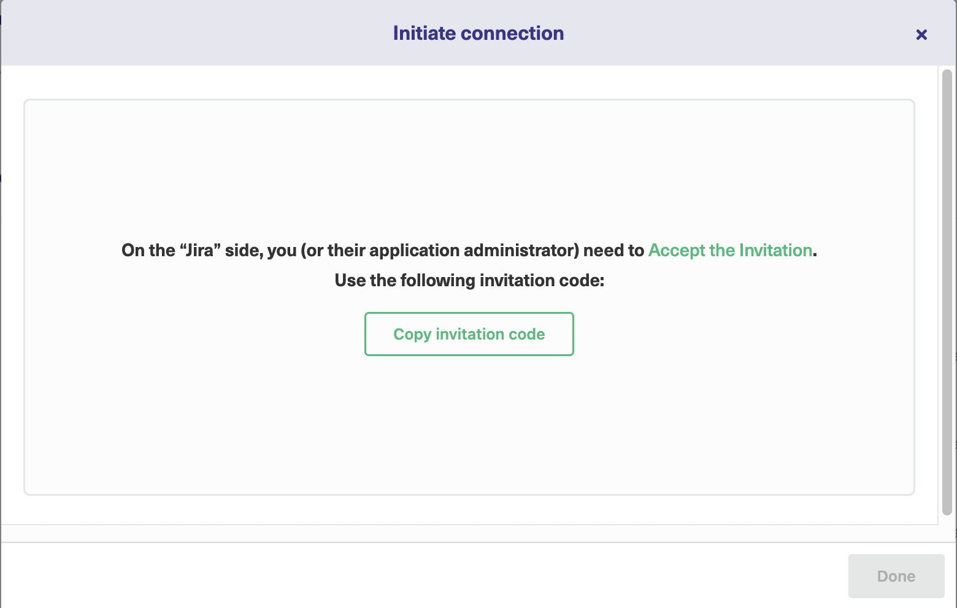Close the Initiate connection dialog
Screen dimensions: 957x608
click(921, 35)
